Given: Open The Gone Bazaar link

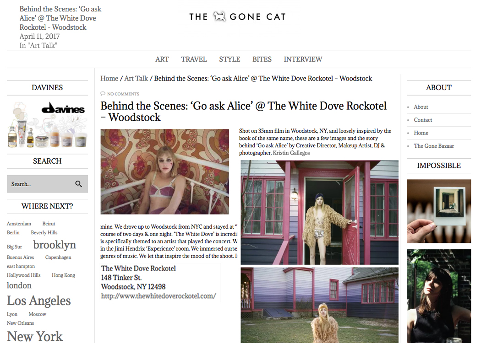Looking at the screenshot, I should (x=434, y=146).
